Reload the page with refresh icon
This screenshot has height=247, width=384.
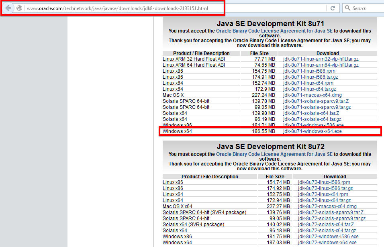pyautogui.click(x=333, y=8)
